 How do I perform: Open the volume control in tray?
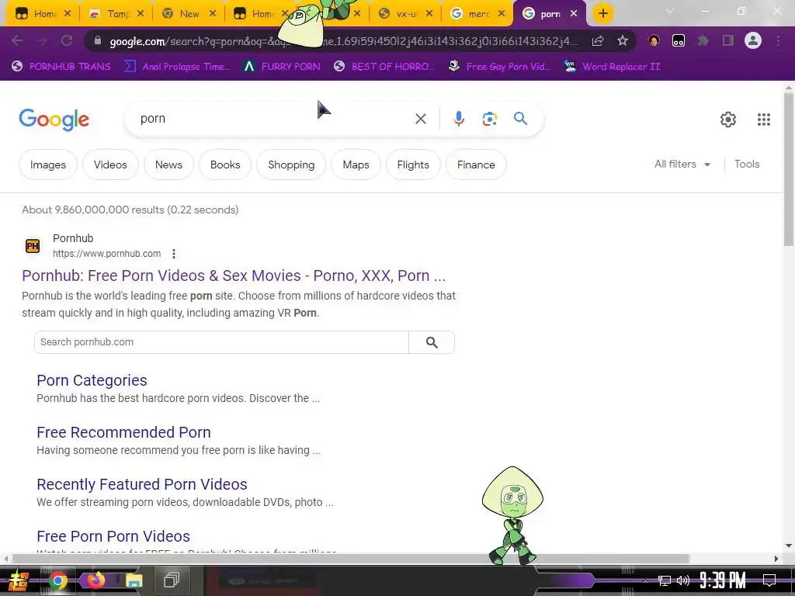click(683, 580)
